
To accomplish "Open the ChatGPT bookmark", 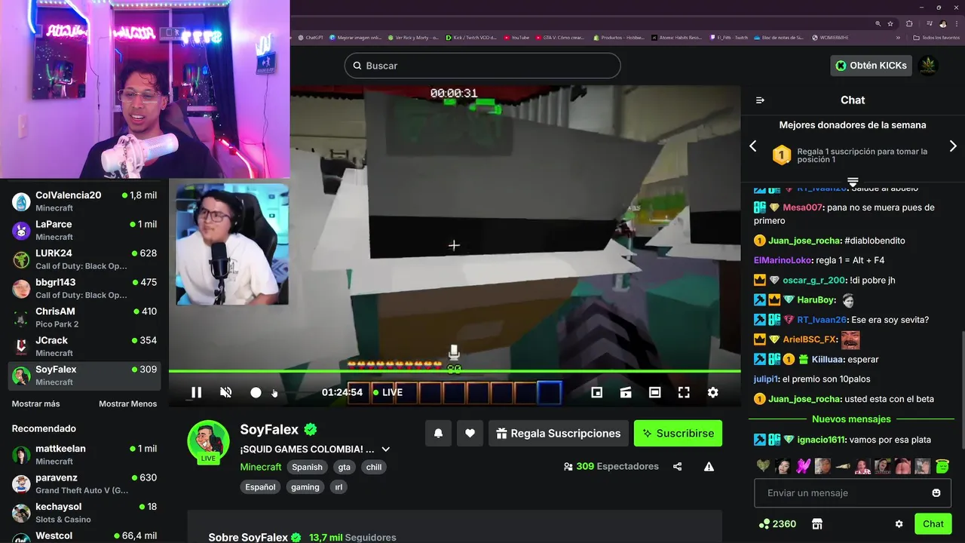I will tap(310, 37).
